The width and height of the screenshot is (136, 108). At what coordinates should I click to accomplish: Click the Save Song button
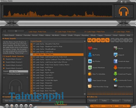(x=9, y=101)
